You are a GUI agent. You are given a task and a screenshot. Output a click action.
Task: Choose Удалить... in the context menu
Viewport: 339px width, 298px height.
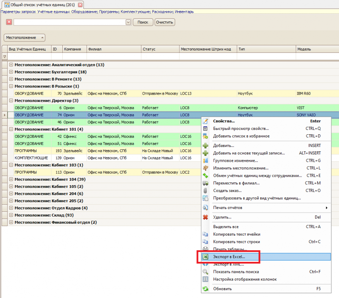266,217
